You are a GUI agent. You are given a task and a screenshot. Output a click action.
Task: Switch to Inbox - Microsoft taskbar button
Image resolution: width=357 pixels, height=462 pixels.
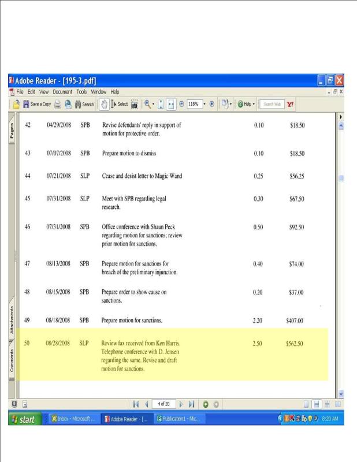click(73, 419)
